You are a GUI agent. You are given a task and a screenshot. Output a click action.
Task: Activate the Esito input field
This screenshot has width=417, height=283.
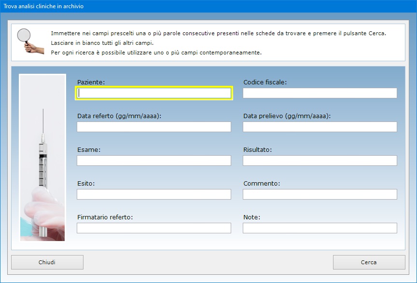click(x=154, y=194)
